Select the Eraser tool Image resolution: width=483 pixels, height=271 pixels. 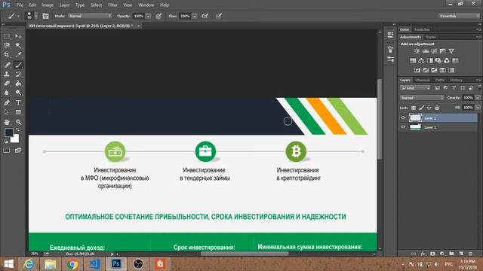point(7,84)
